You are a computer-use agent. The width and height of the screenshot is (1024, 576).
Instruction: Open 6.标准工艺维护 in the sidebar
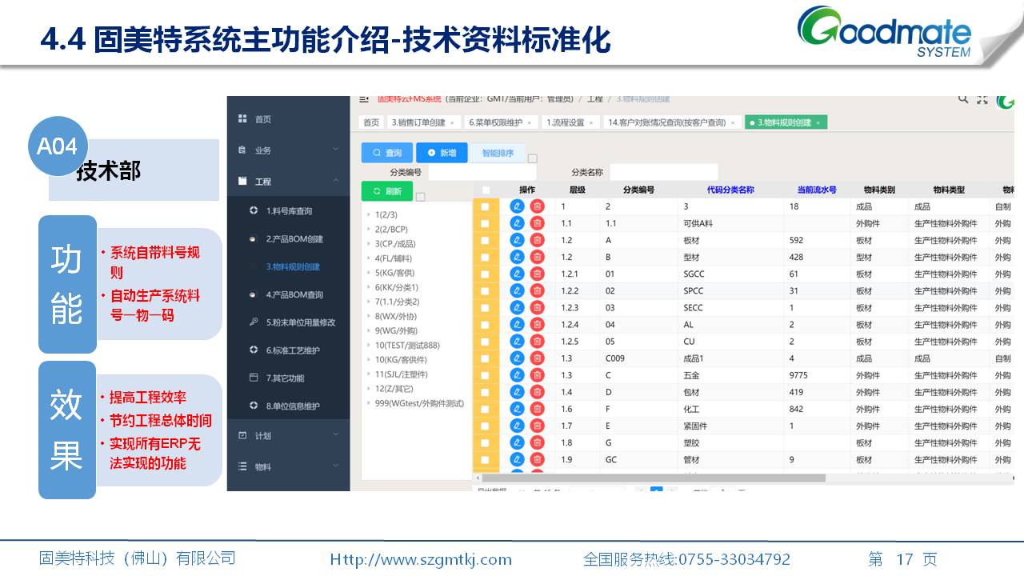click(293, 350)
